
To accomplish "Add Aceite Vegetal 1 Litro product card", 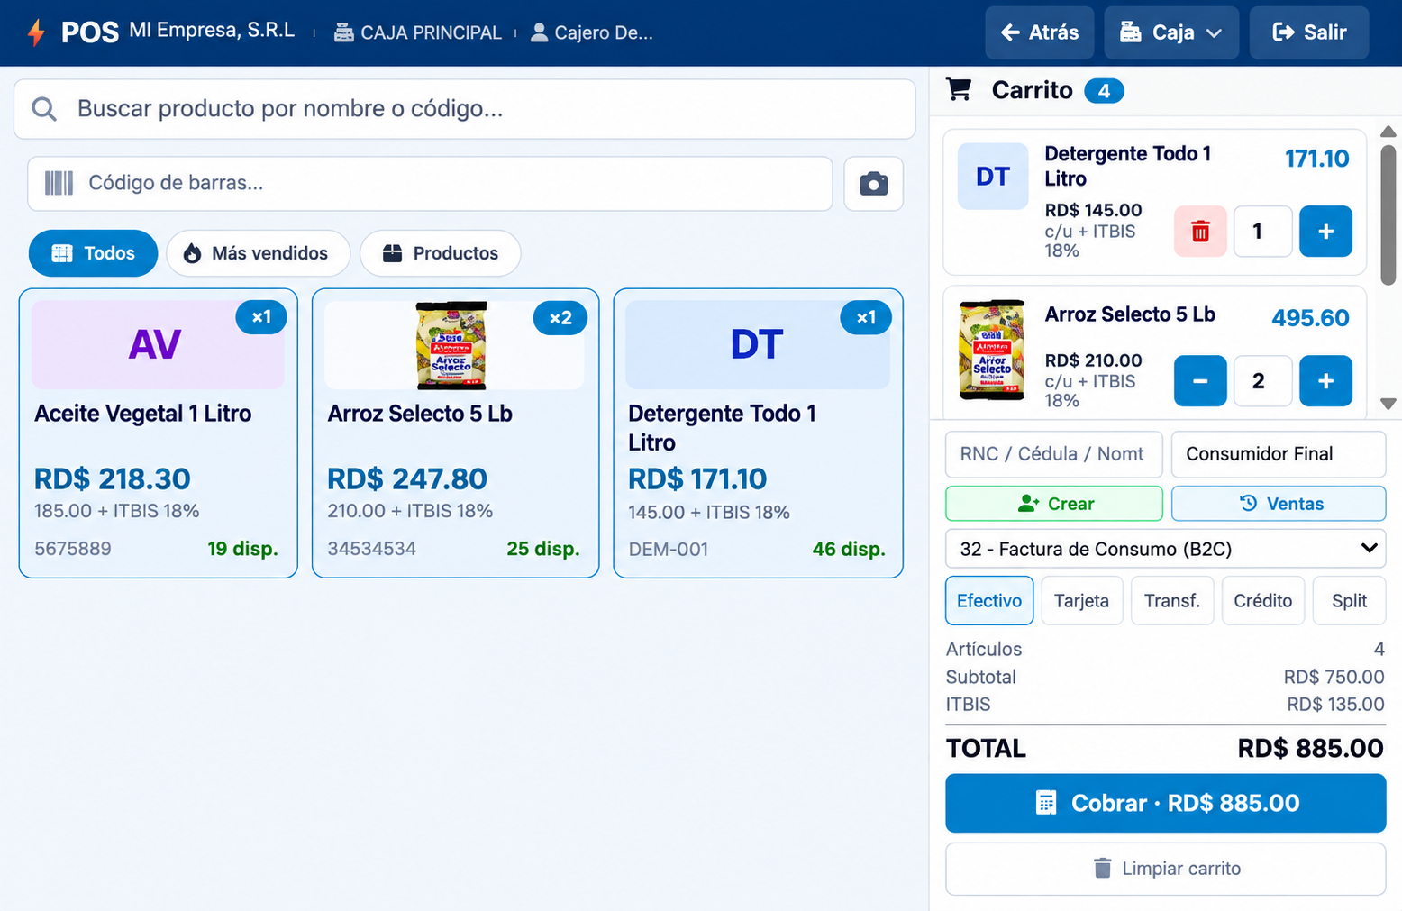I will tap(159, 433).
